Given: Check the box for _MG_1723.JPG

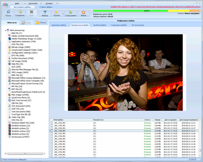Looking at the screenshot, I should pyautogui.click(x=52, y=123).
